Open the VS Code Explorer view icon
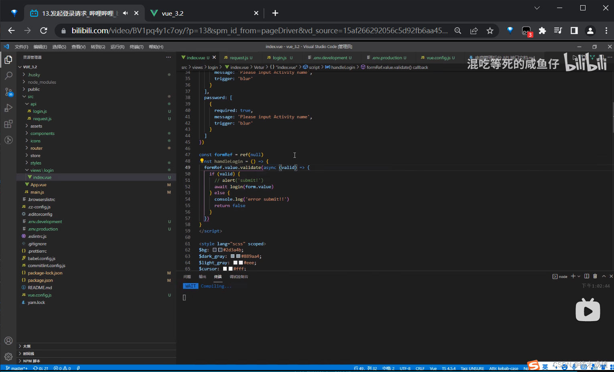The height and width of the screenshot is (372, 614). pyautogui.click(x=8, y=60)
